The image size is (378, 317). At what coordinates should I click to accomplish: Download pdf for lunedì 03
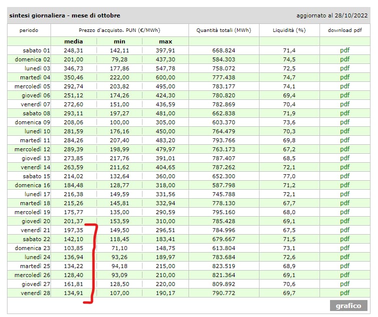(344, 68)
